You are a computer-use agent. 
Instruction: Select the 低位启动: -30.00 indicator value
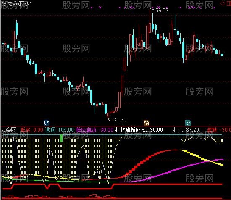coord(94,130)
